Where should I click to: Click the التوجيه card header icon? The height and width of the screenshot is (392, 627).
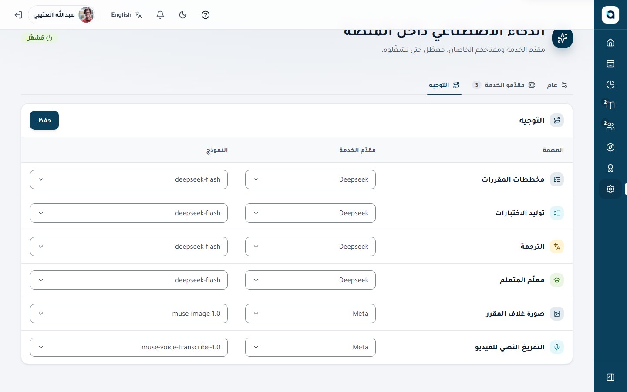tap(557, 120)
